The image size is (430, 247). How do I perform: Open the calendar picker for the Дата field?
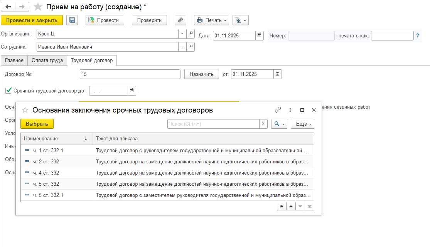pyautogui.click(x=260, y=35)
